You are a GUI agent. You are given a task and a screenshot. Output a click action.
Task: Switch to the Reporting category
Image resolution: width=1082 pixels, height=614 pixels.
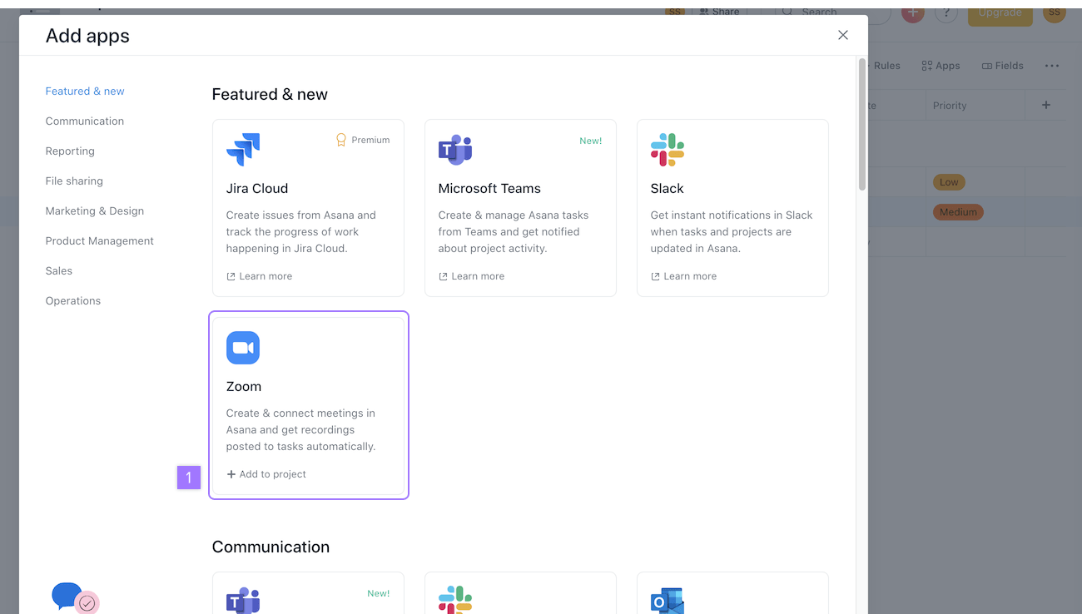(70, 151)
